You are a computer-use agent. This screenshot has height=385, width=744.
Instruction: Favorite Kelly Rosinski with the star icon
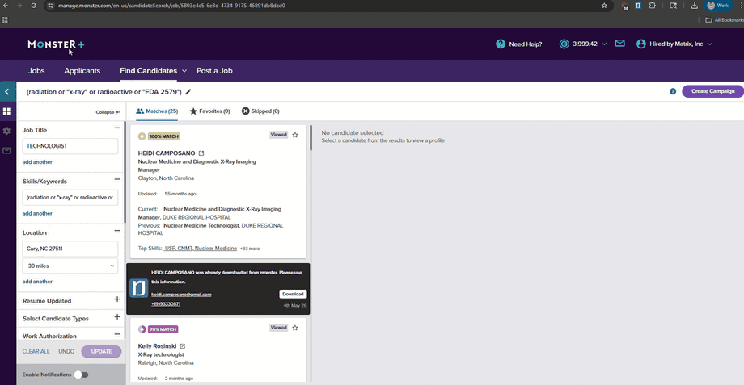pos(295,328)
